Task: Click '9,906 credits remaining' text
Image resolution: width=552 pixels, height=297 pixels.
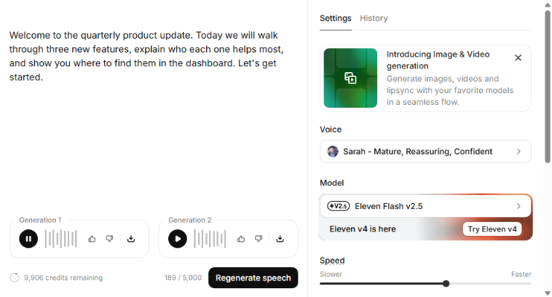Action: [63, 277]
